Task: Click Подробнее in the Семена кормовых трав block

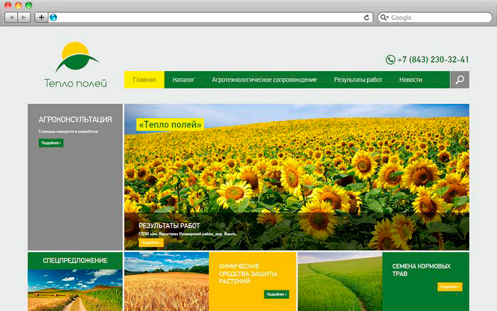Action: (450, 287)
